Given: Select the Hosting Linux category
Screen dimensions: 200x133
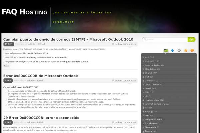Looking at the screenshot, I should (x=152, y=100).
